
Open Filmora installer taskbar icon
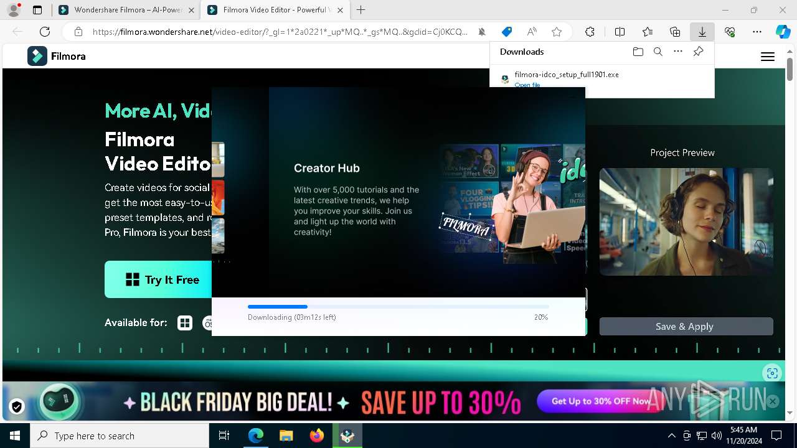(x=347, y=436)
